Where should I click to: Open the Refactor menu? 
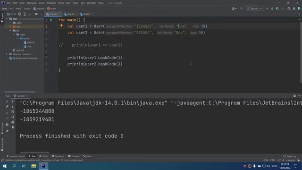51,3
